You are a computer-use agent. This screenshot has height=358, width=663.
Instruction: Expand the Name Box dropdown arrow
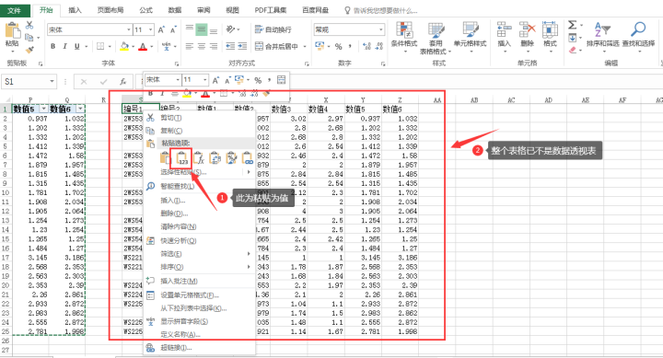pos(52,81)
